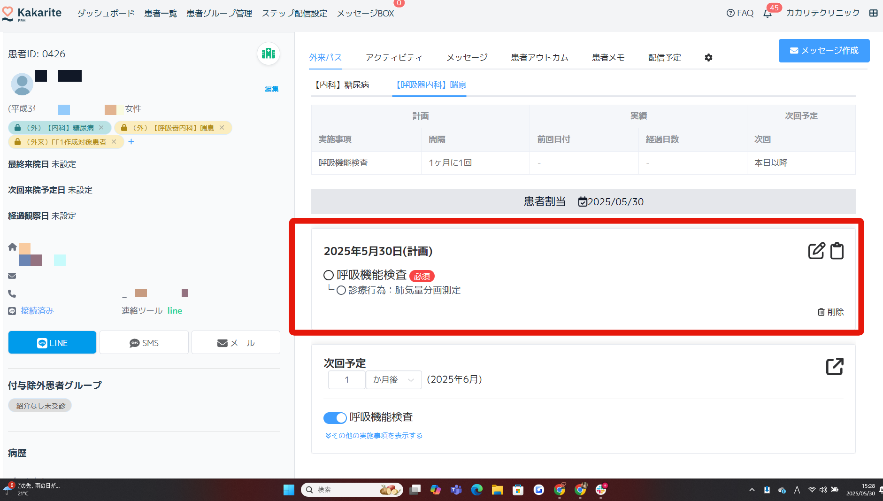Click the メッセージ作成 button
This screenshot has width=883, height=501.
[x=824, y=51]
